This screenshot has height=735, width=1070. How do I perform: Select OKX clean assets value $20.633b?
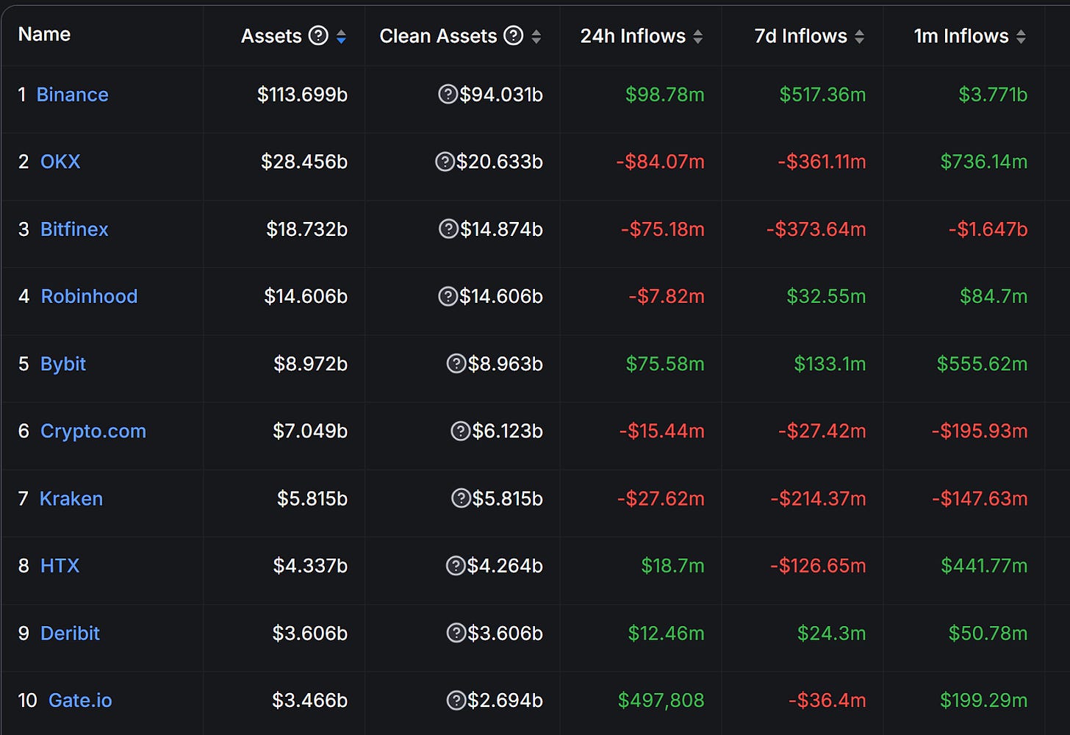[x=500, y=162]
